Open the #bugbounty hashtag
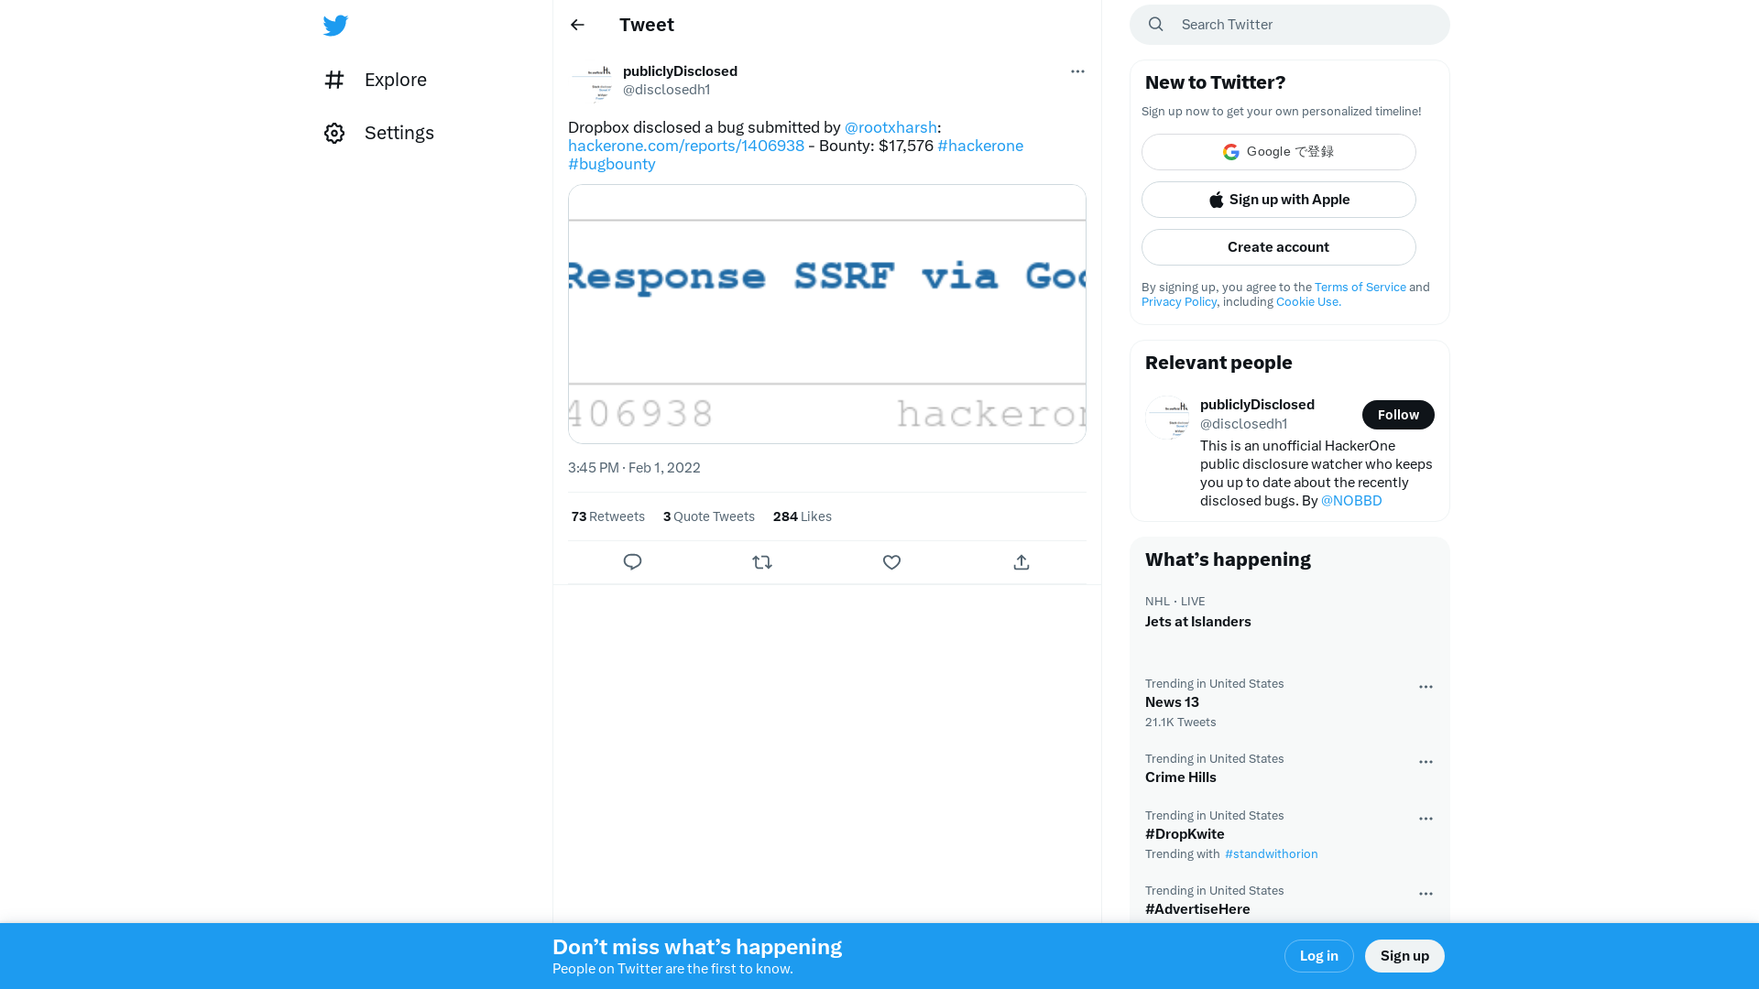Viewport: 1759px width, 989px height. point(612,164)
